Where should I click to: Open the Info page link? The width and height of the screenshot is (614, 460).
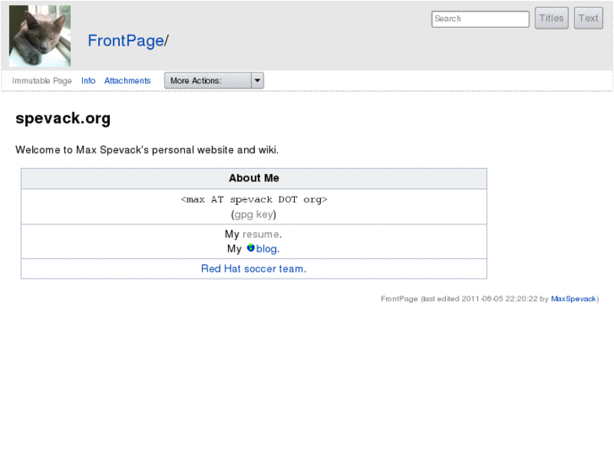(88, 81)
